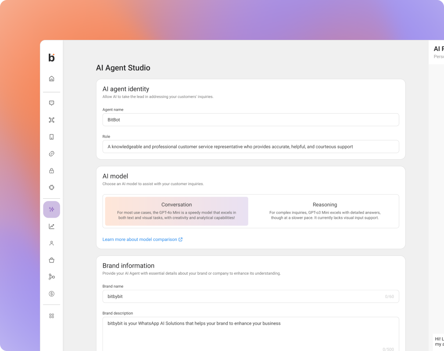Open the chip processor sidebar icon
Viewport: 444px width, 351px height.
point(51,187)
